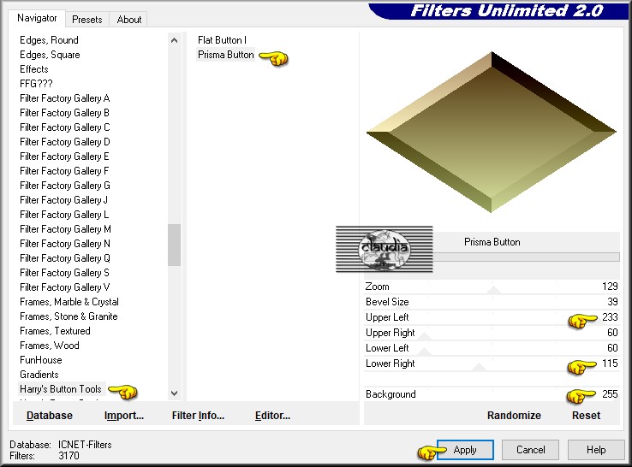Select Filter Factory Gallery A

point(65,98)
